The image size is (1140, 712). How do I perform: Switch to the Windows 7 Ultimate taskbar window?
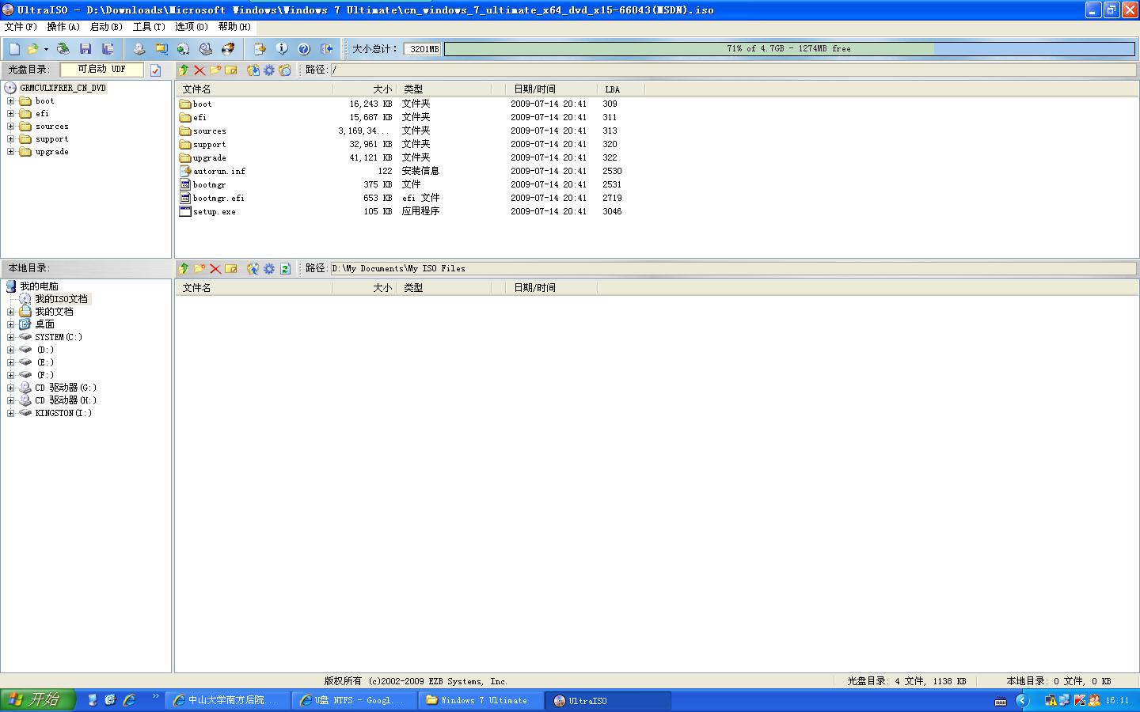click(481, 700)
